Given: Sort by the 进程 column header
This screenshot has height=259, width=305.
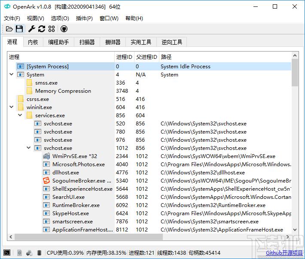Looking at the screenshot, I should pyautogui.click(x=61, y=57).
